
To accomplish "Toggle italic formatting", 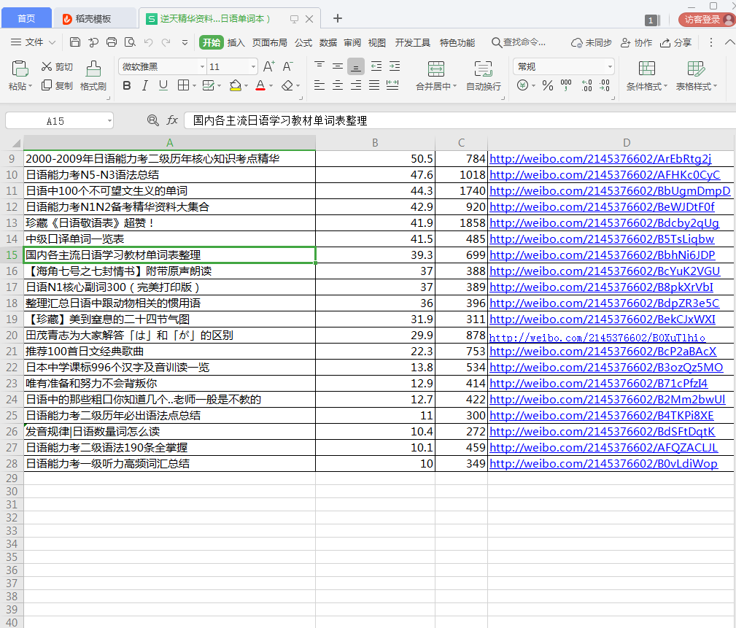I will (x=144, y=86).
